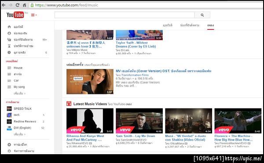
Task: Open the Millions Music channel link
Action: tap(80, 50)
